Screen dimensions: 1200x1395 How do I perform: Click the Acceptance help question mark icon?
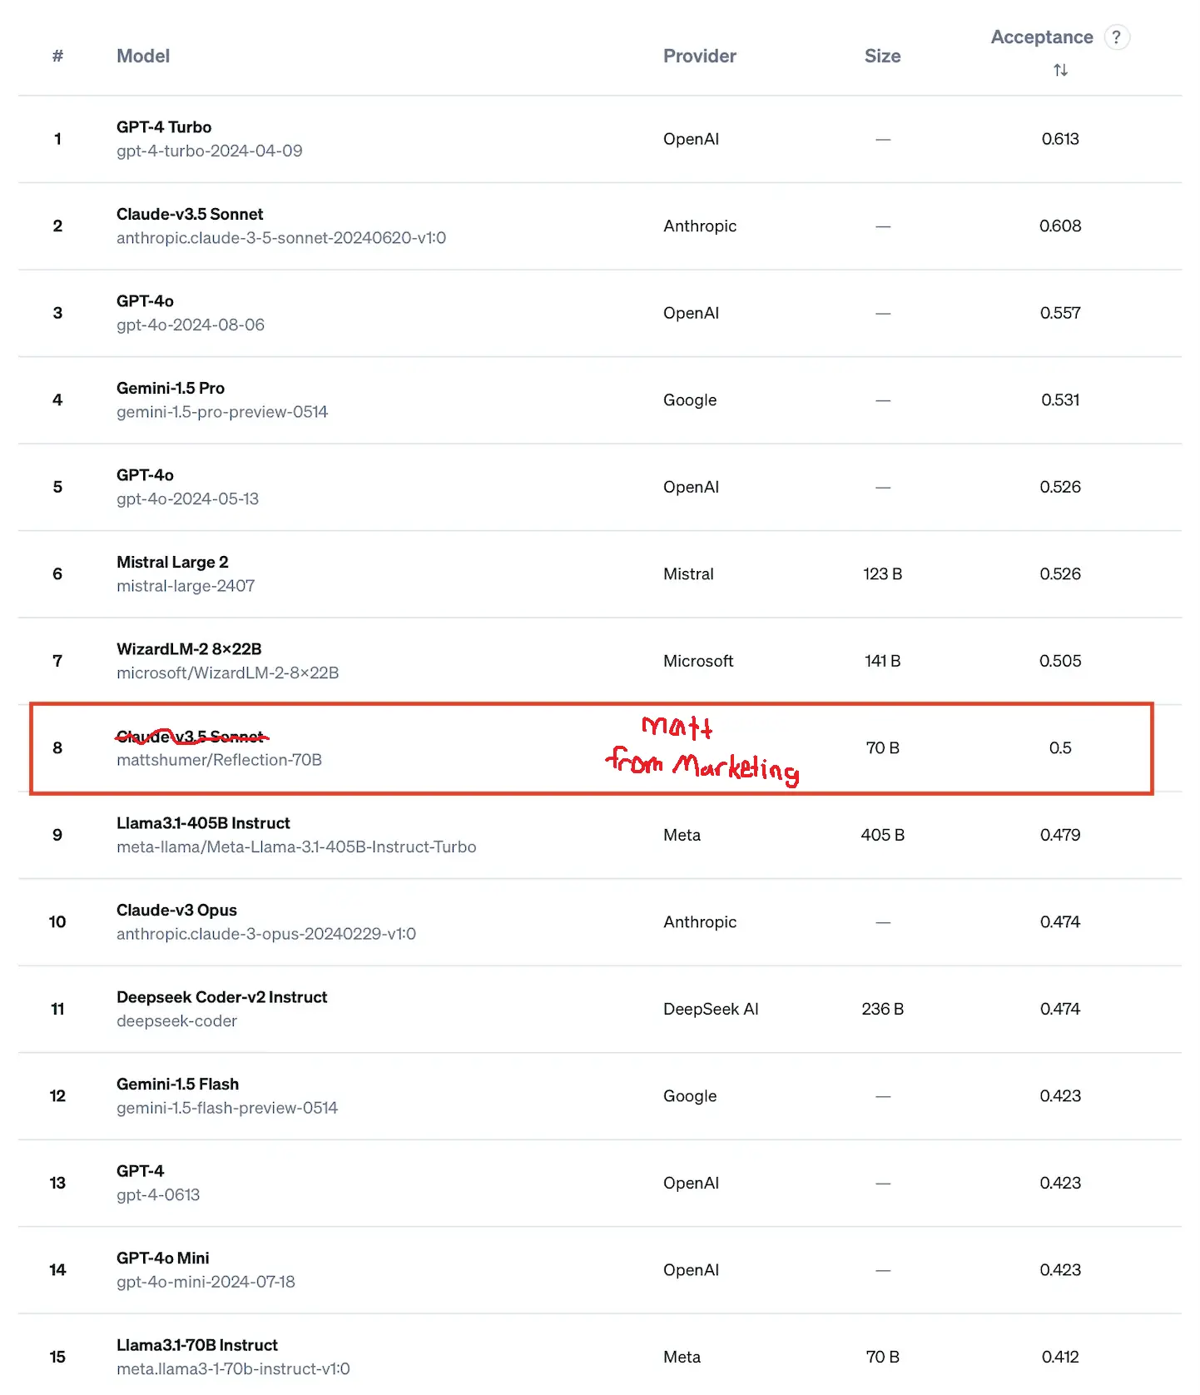[1117, 37]
